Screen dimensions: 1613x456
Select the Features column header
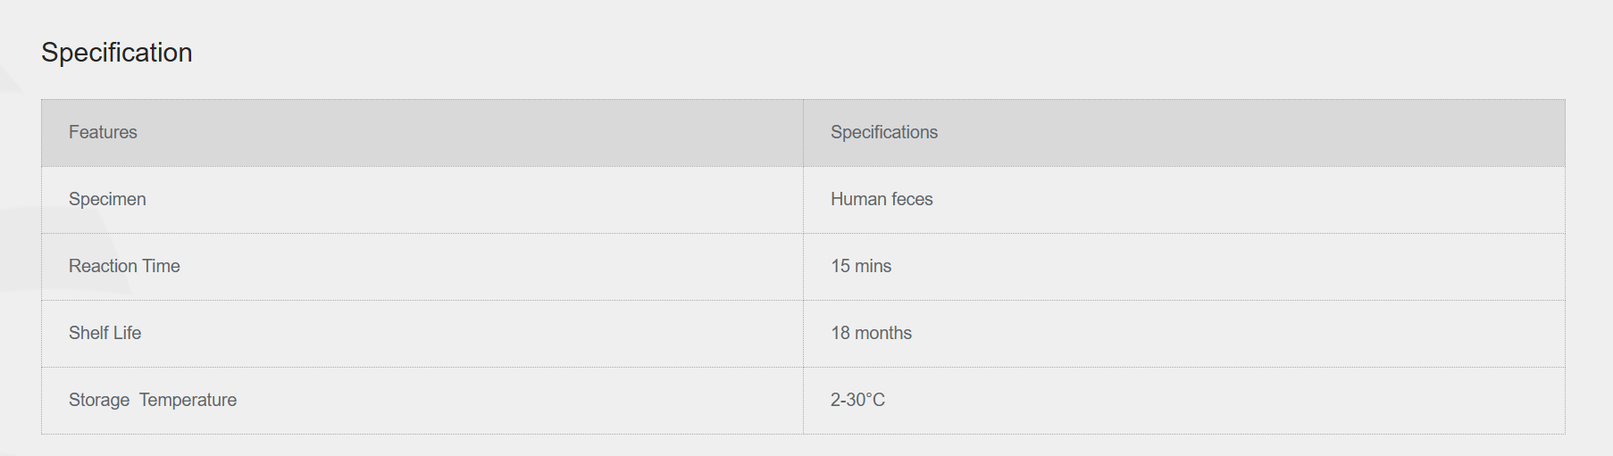point(103,132)
